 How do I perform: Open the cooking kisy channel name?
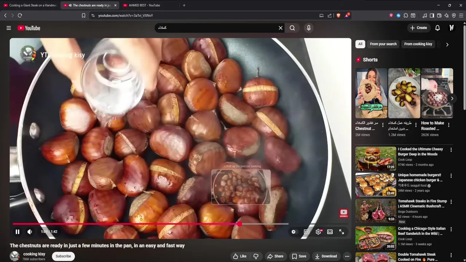pyautogui.click(x=34, y=254)
